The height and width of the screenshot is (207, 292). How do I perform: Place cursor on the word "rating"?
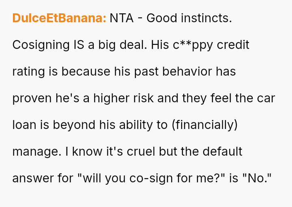pyautogui.click(x=28, y=72)
